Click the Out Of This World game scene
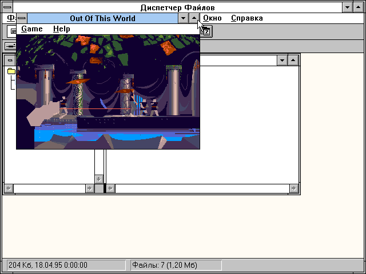This screenshot has height=274, width=366. (108, 92)
